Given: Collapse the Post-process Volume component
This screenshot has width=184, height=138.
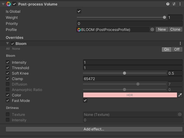Looking at the screenshot, I should pyautogui.click(x=3, y=4).
